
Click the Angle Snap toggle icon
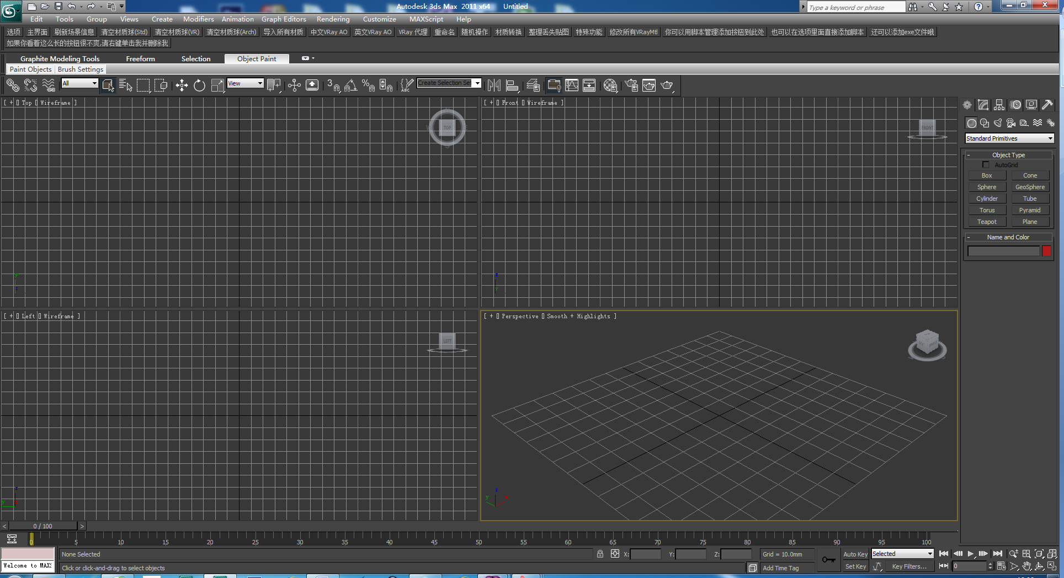(x=351, y=85)
